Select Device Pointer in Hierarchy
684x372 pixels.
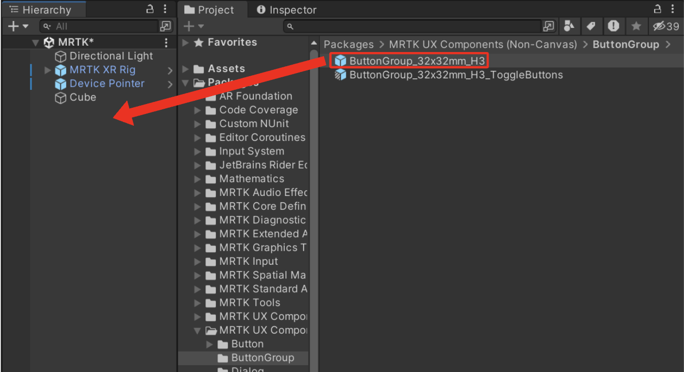pyautogui.click(x=107, y=84)
